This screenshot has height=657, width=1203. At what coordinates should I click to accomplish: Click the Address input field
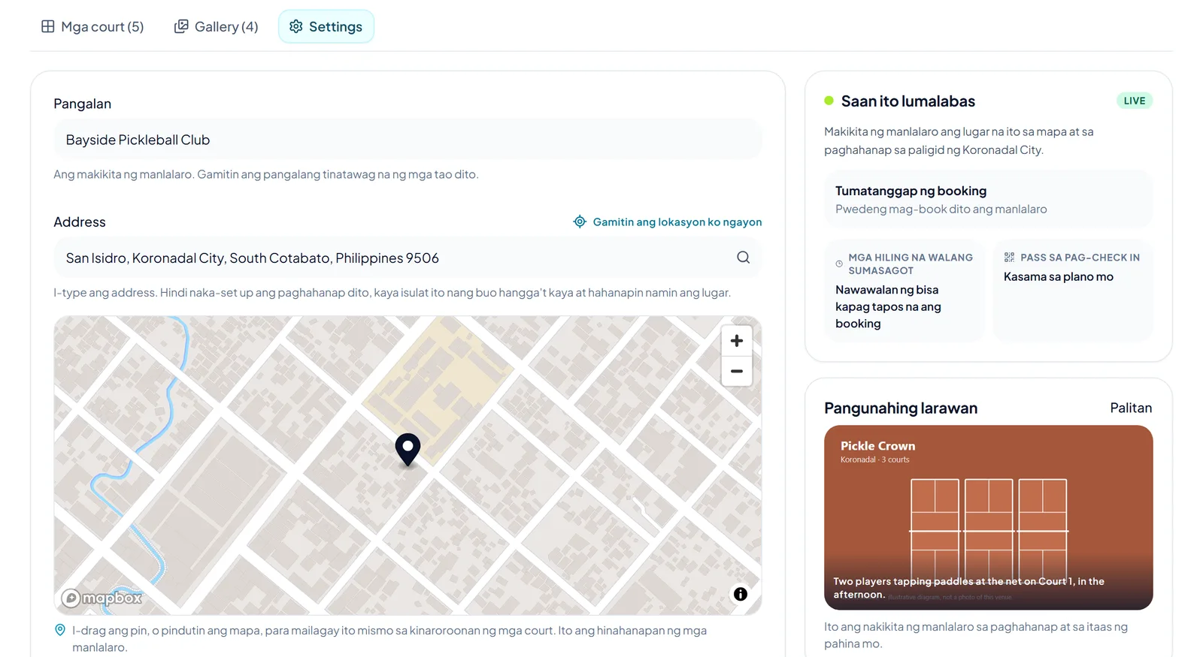[x=408, y=258]
